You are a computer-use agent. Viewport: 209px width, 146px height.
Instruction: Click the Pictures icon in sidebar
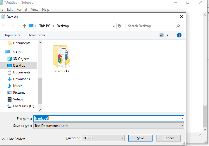(x=10, y=93)
